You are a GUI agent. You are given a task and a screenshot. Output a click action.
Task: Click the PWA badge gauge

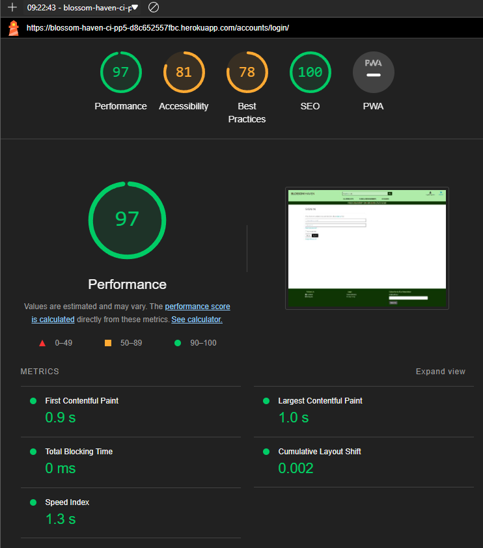point(373,72)
